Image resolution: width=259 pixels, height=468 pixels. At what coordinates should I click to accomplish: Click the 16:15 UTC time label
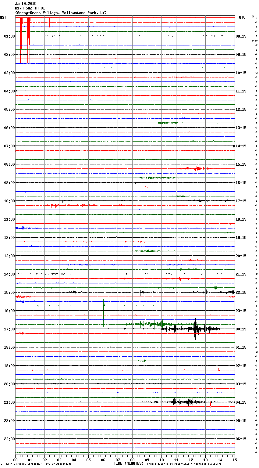[241, 183]
